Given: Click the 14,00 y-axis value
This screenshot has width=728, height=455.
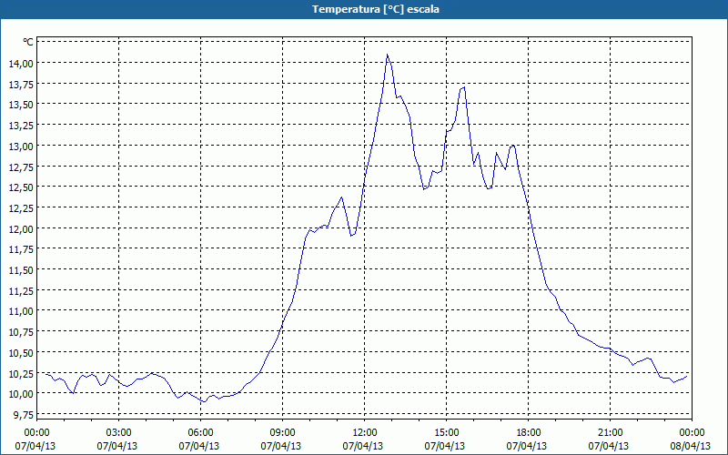Looking at the screenshot, I should point(21,63).
